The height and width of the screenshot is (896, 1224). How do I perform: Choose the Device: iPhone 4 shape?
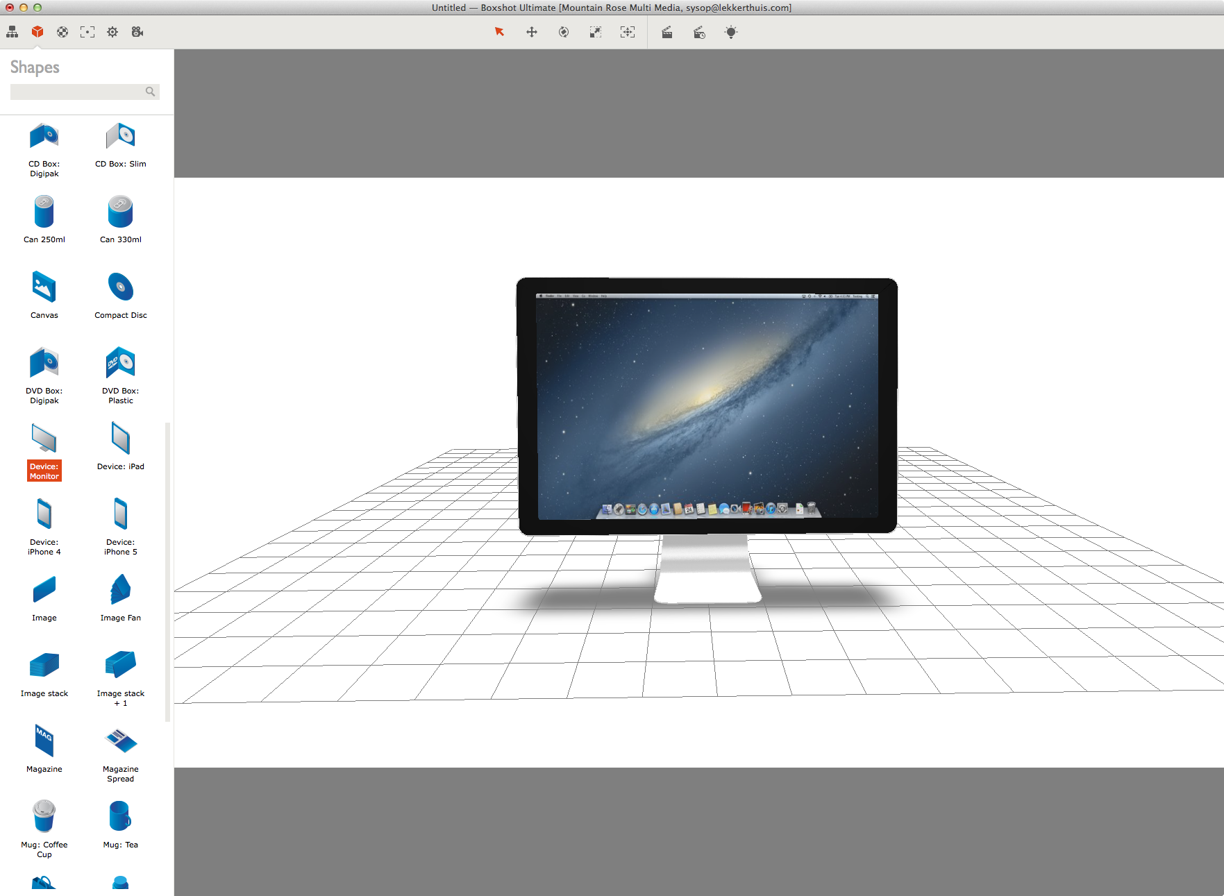click(x=44, y=527)
